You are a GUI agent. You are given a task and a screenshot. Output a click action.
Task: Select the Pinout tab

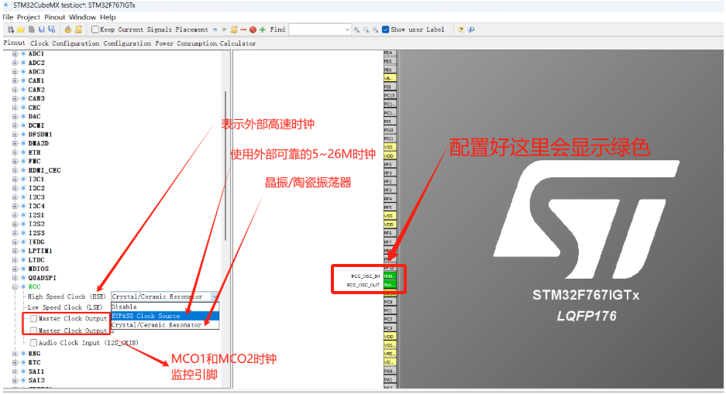[15, 43]
